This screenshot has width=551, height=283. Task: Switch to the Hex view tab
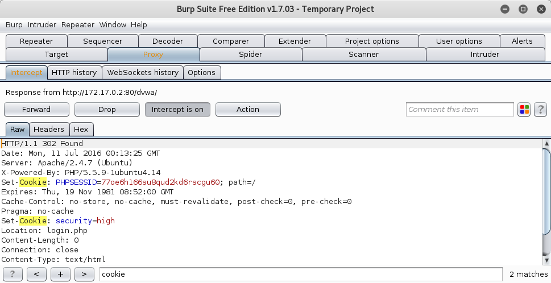(81, 129)
